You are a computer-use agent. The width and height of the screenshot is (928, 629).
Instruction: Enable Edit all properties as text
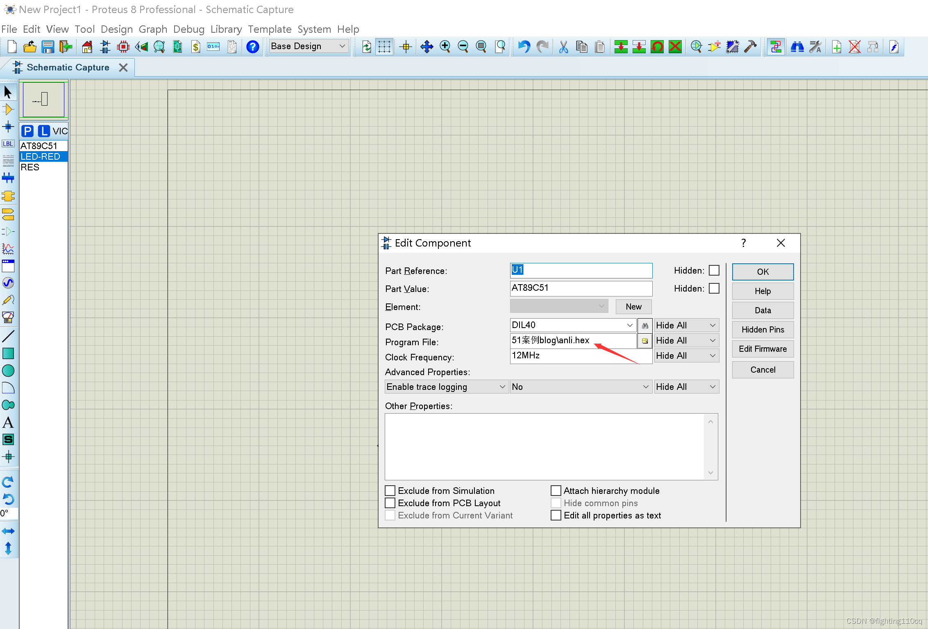[x=556, y=515]
